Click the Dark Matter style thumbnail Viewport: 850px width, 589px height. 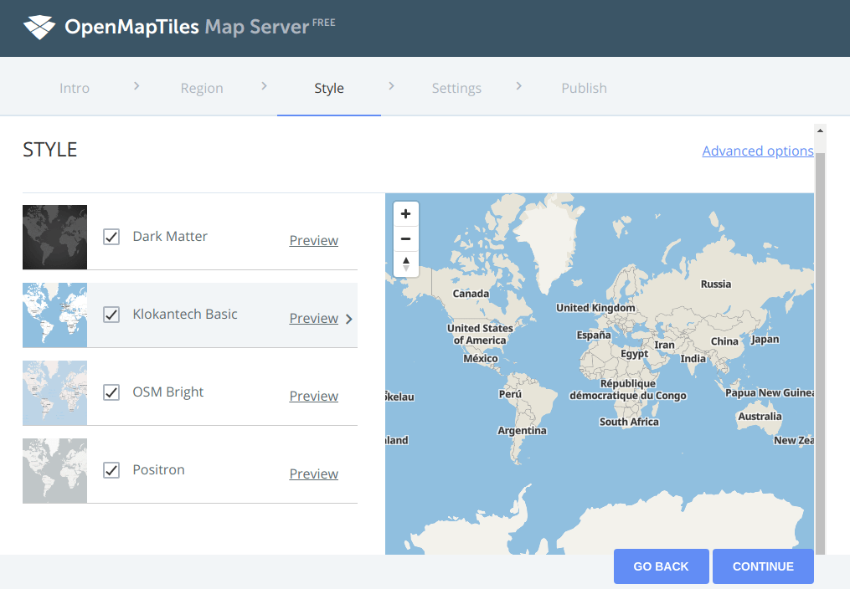pyautogui.click(x=54, y=237)
